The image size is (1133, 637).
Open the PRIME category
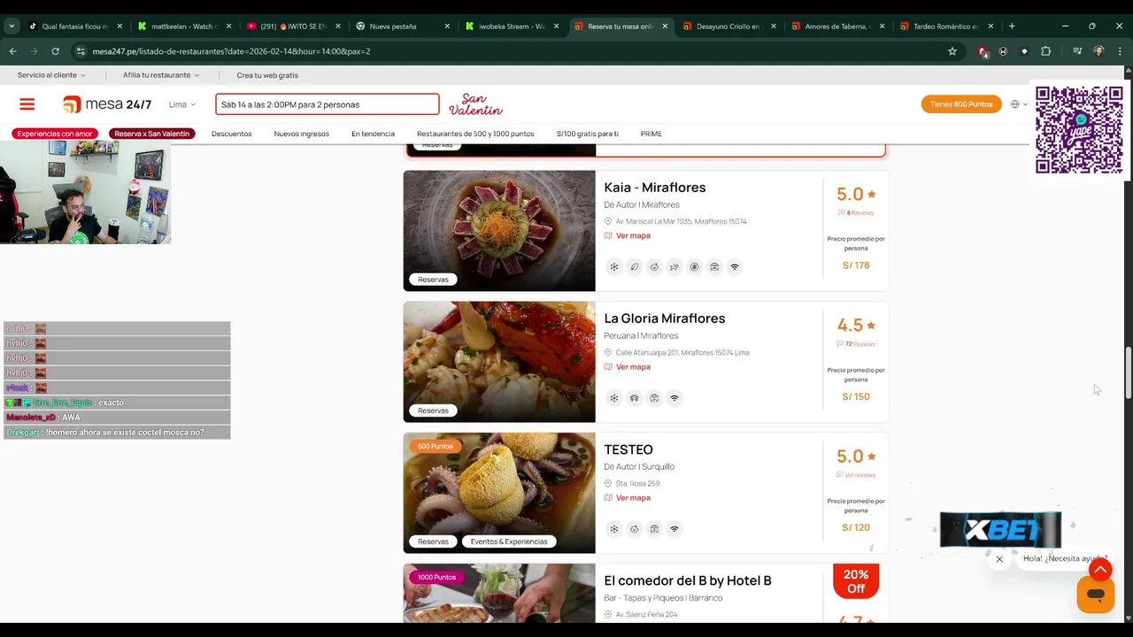(651, 134)
